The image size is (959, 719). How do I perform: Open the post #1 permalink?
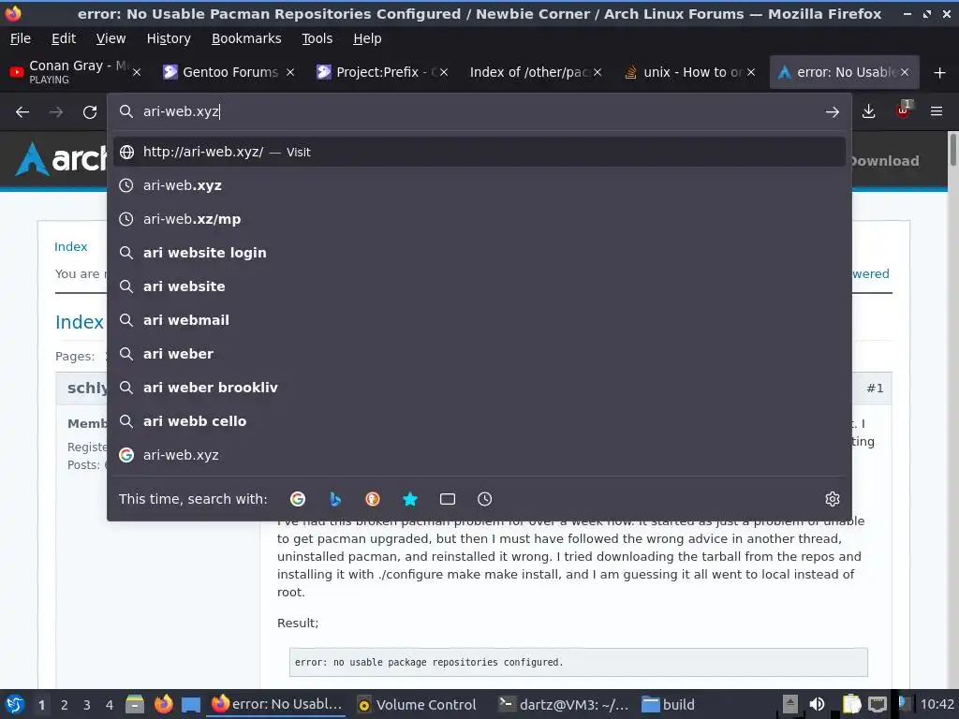click(875, 388)
